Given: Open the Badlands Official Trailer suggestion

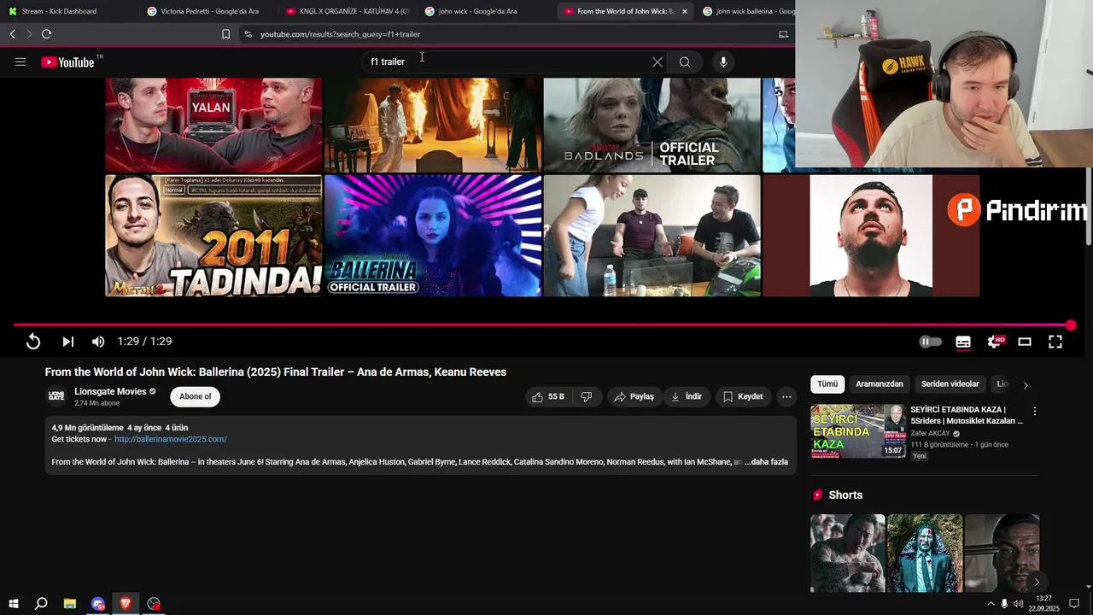Looking at the screenshot, I should 652,125.
